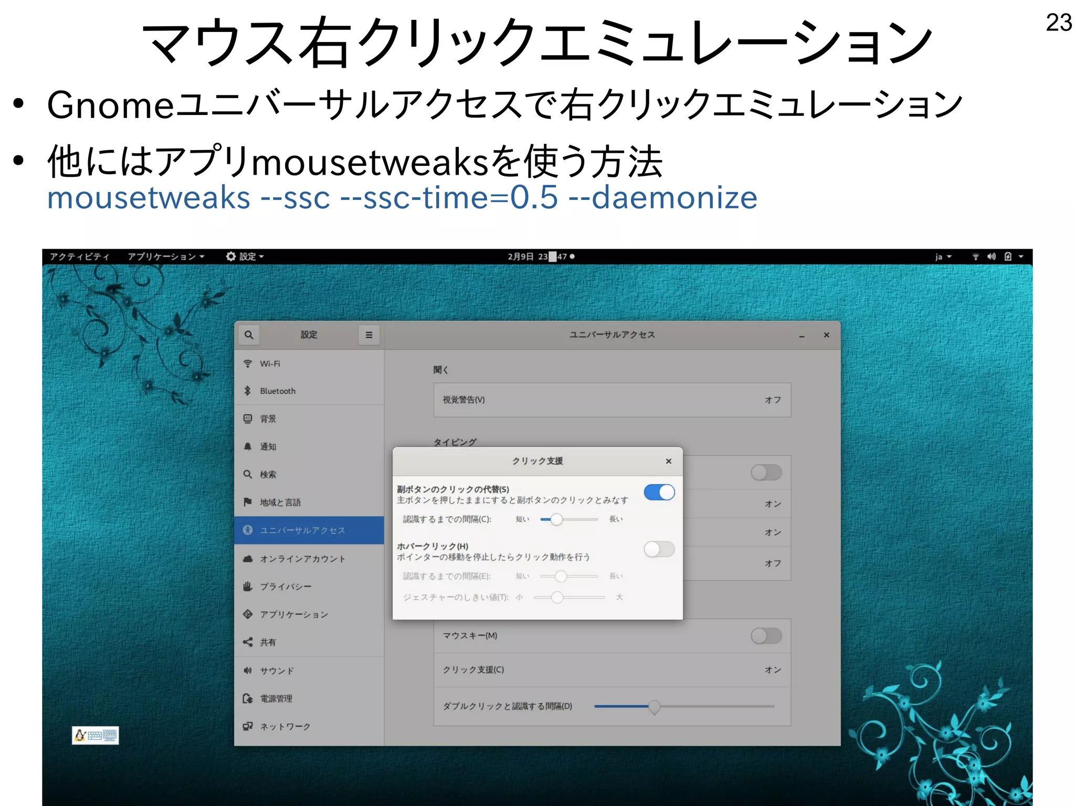1075x806 pixels.
Task: Select Wi-Fi in settings sidebar
Action: coord(309,364)
